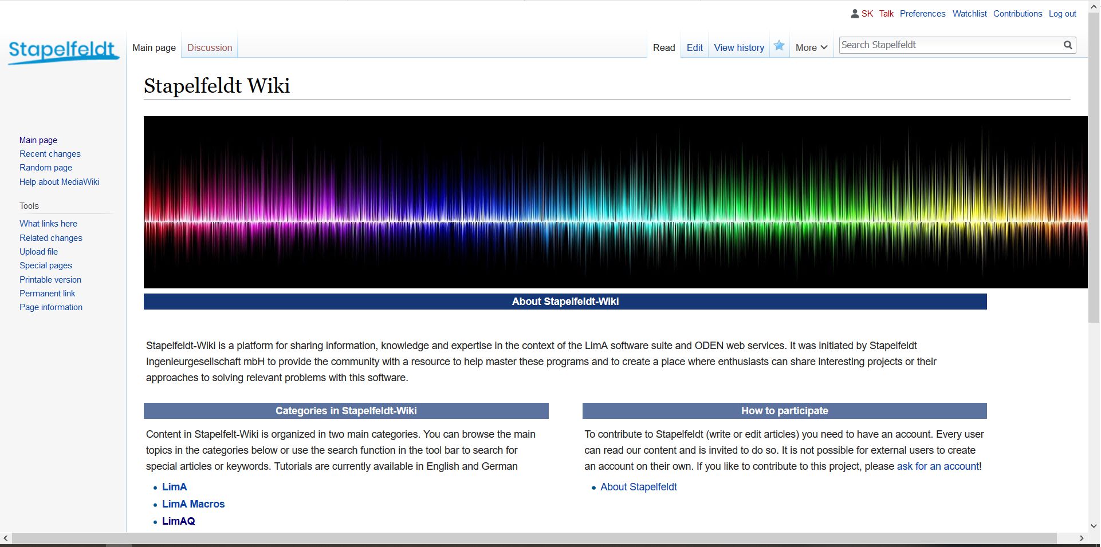Image resolution: width=1101 pixels, height=547 pixels.
Task: Click the horizontal scrollbar thumb
Action: click(534, 538)
